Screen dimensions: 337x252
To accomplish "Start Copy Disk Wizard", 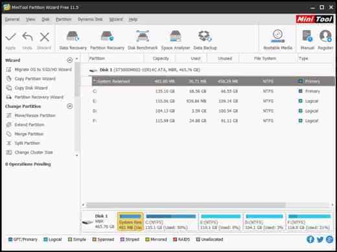I will 27,88.
